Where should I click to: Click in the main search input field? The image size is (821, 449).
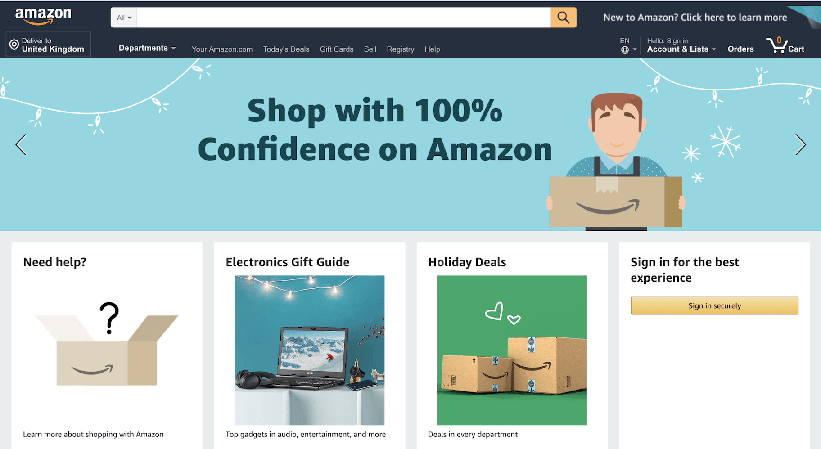(x=343, y=18)
